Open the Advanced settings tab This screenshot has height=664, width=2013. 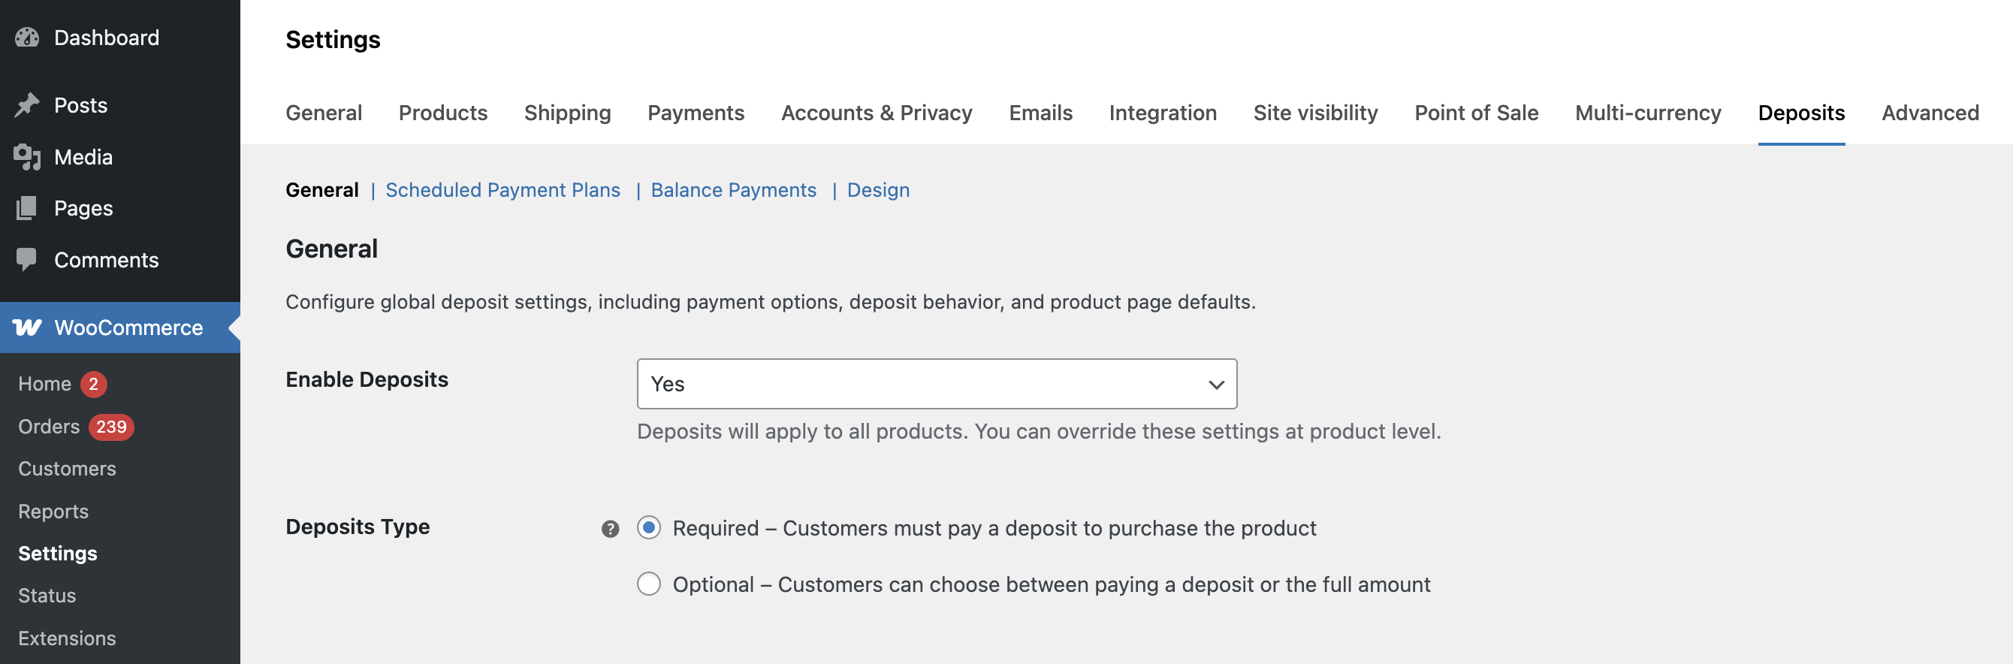coord(1930,113)
